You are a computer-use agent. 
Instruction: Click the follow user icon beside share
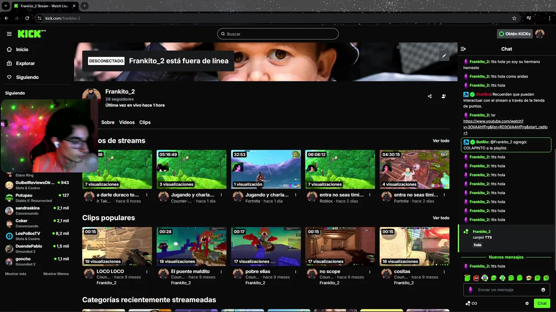443,96
